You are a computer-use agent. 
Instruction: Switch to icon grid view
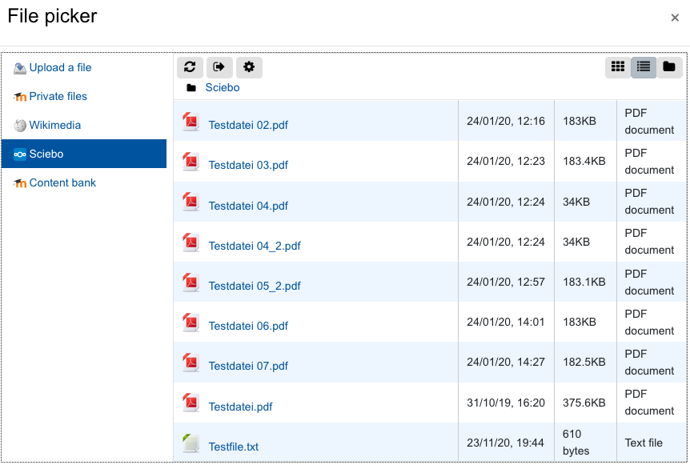(617, 67)
